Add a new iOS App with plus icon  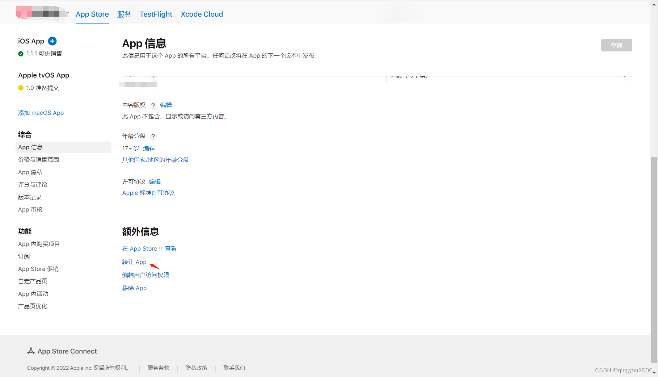coord(52,41)
